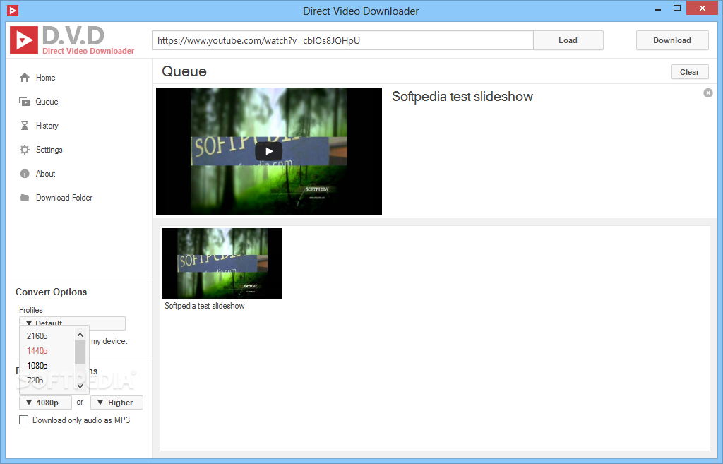Click the resolution list scrollbar thumb

pyautogui.click(x=80, y=352)
